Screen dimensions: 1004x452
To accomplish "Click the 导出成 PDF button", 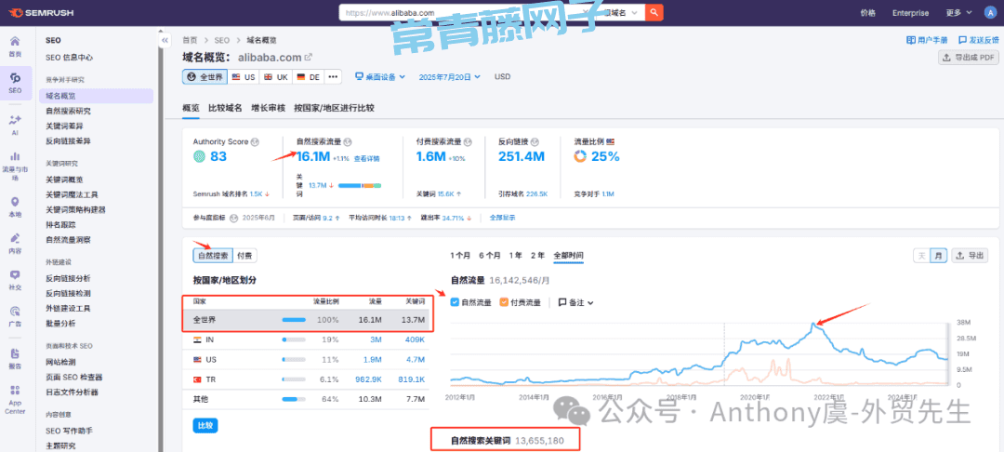I will pos(969,58).
